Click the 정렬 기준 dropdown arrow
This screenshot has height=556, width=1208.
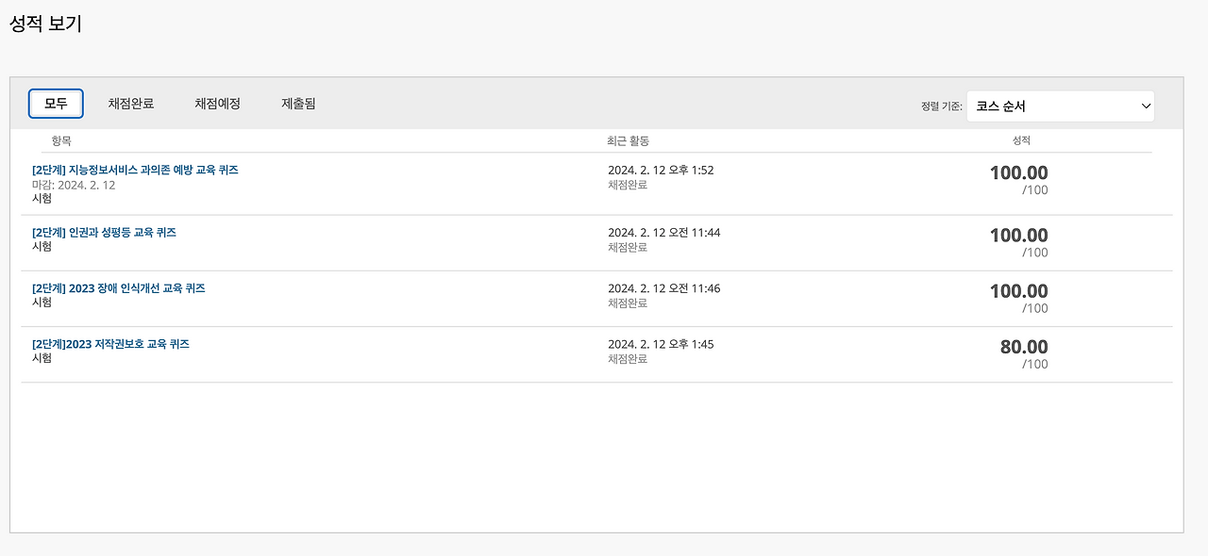(1145, 106)
